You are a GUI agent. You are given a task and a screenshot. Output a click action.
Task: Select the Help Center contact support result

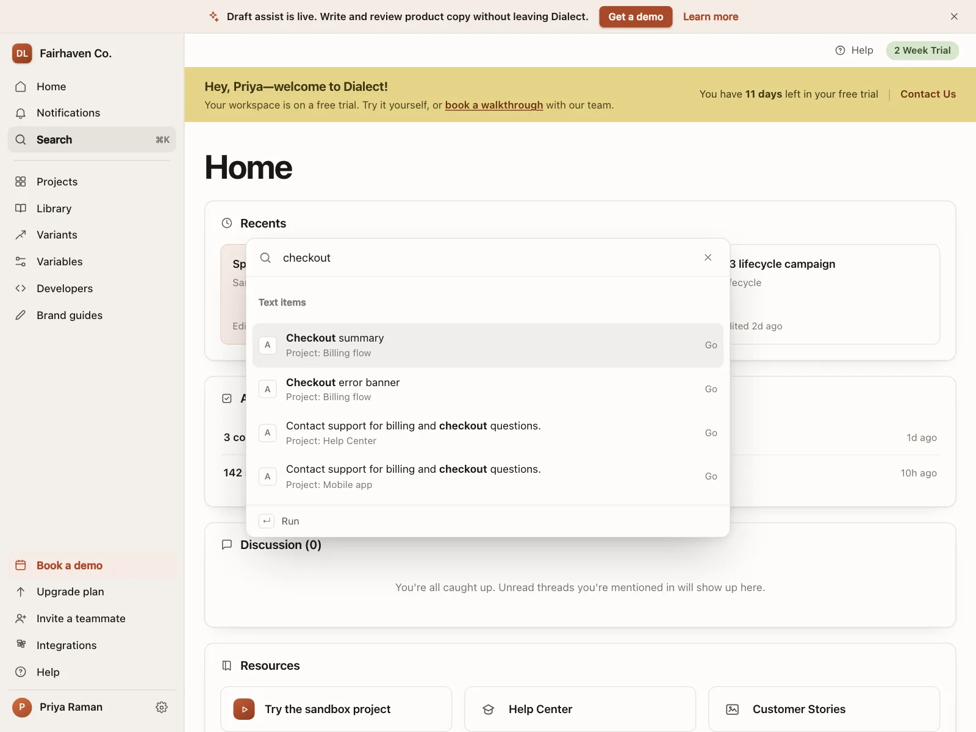point(488,433)
